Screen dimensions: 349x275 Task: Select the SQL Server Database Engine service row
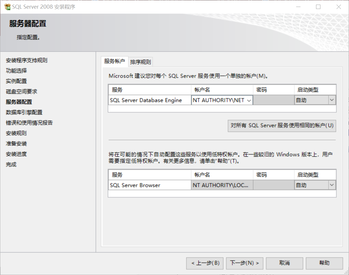tap(149, 100)
